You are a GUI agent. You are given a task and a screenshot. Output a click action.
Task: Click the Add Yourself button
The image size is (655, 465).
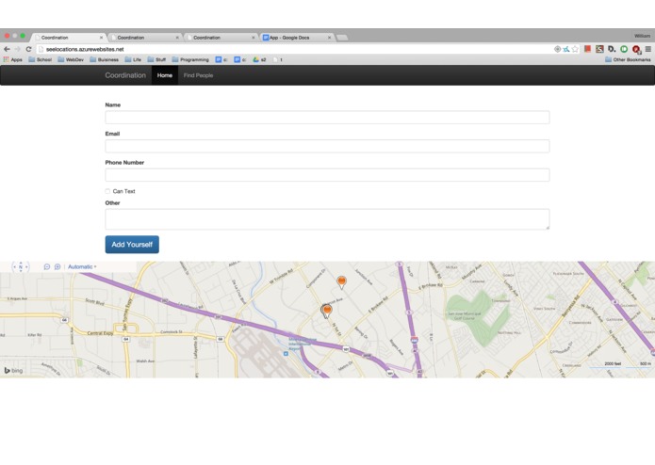pyautogui.click(x=132, y=245)
